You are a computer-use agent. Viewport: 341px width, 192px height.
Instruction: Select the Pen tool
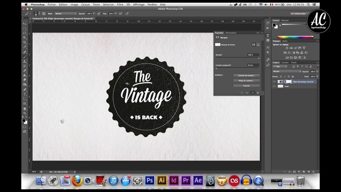tap(25, 90)
